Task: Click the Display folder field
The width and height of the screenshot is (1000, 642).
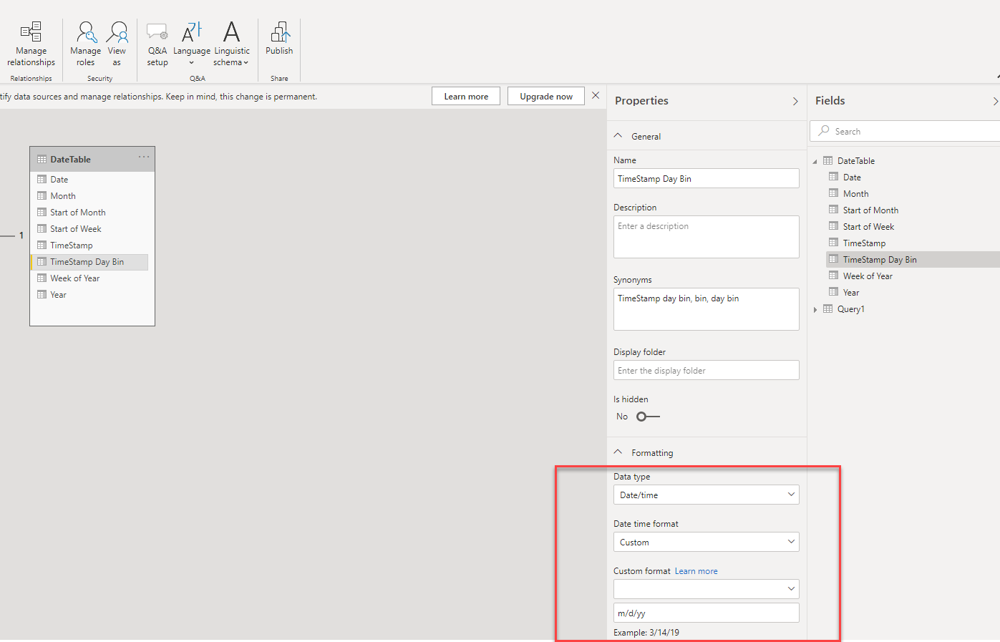Action: pos(706,370)
